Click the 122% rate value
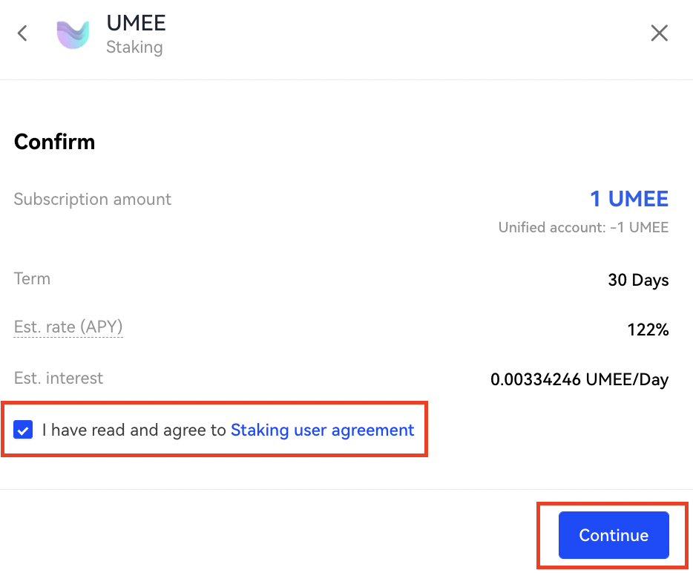Viewport: 693px width, 573px height. (648, 330)
